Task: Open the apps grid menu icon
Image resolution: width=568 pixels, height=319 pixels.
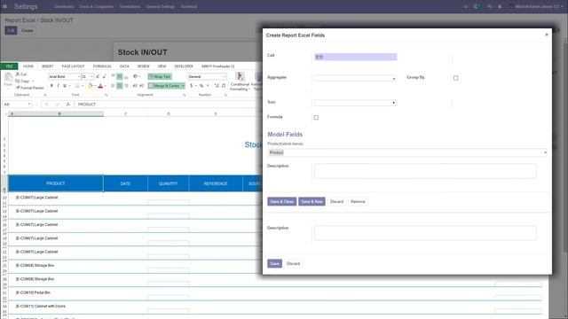Action: coord(4,6)
